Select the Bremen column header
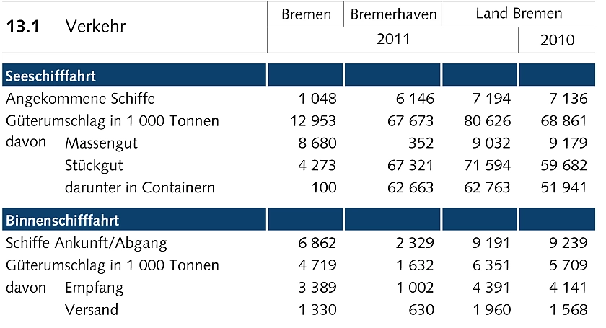The width and height of the screenshot is (606, 328). [x=306, y=14]
